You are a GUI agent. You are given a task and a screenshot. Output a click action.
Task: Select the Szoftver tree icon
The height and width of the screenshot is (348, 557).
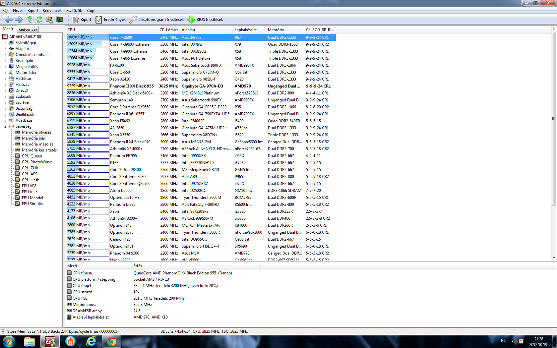point(11,102)
